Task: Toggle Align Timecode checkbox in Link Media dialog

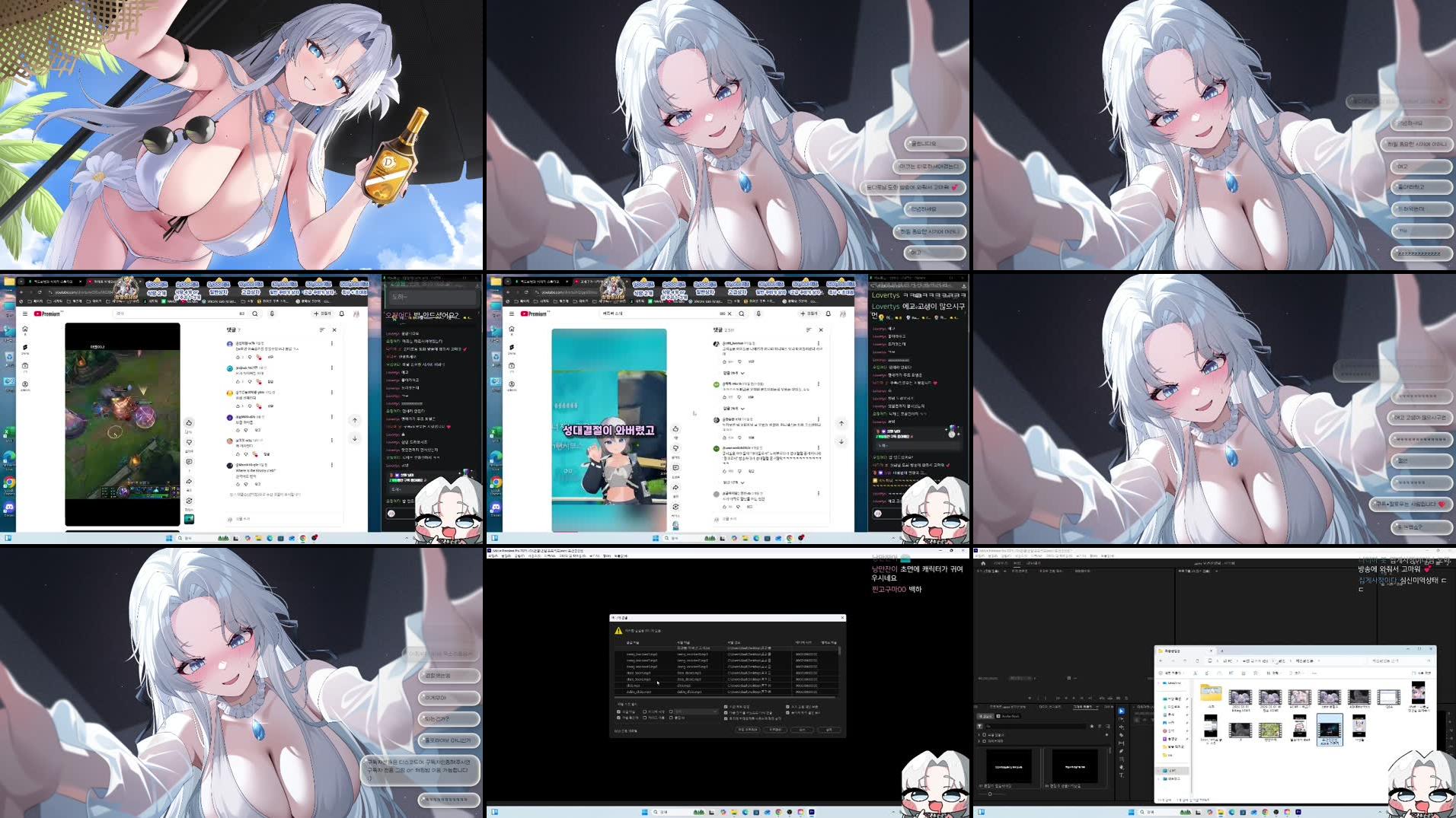Action: point(726,707)
